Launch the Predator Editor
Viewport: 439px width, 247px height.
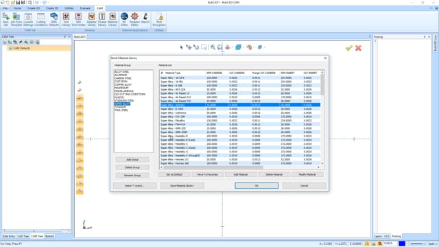tap(134, 20)
